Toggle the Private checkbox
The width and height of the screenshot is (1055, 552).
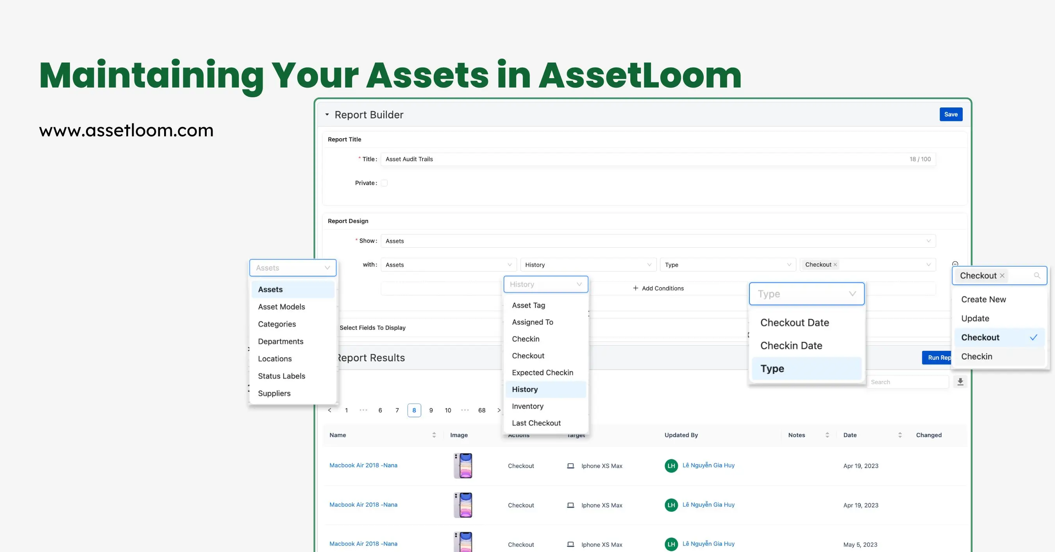click(384, 183)
